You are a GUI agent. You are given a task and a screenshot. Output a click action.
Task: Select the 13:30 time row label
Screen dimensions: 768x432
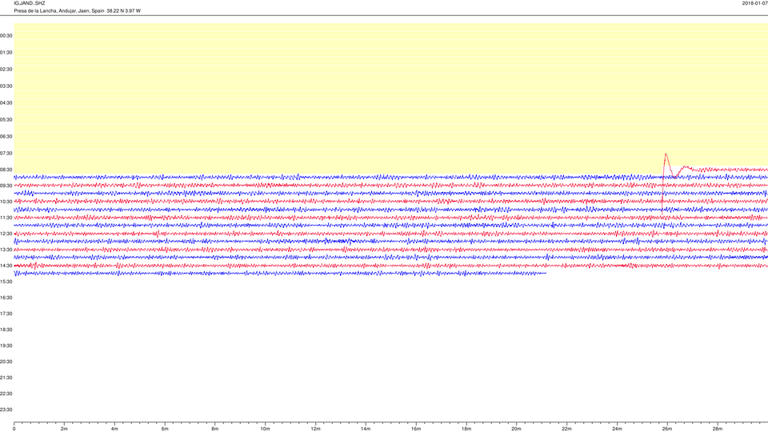pyautogui.click(x=6, y=250)
